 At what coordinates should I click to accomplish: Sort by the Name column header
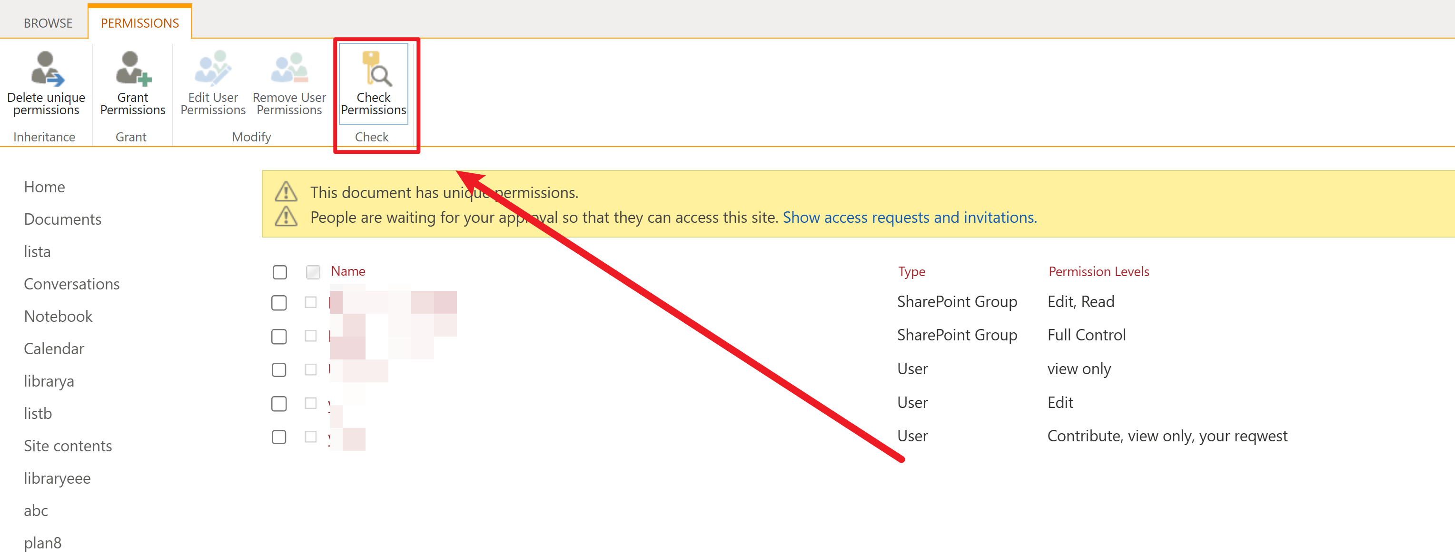(348, 271)
